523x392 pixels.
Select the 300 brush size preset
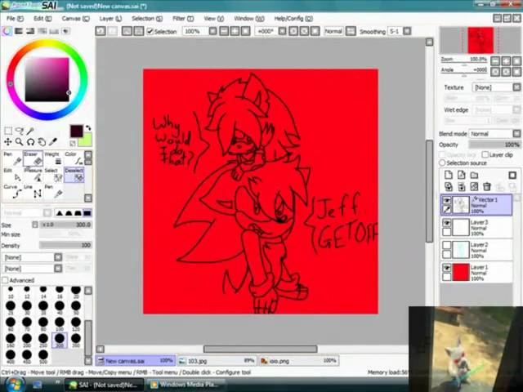[60, 341]
